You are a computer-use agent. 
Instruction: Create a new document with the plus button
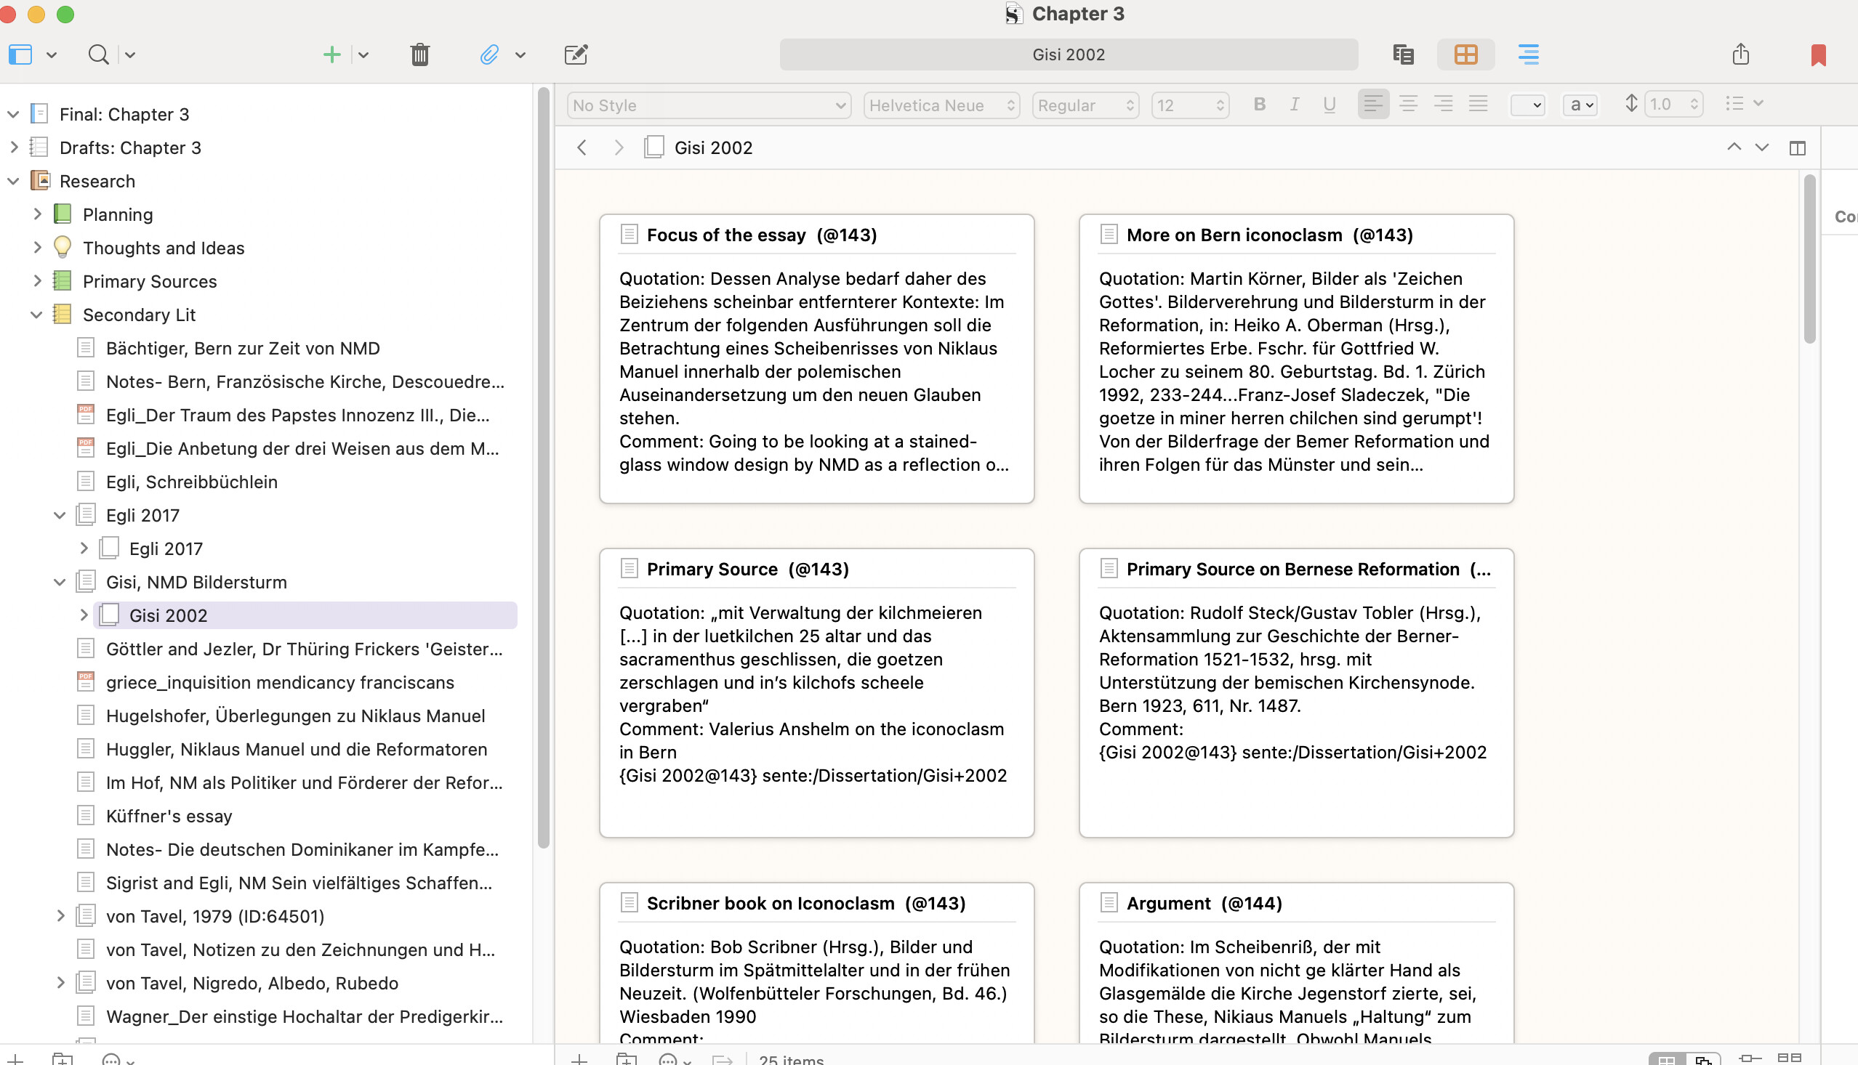tap(331, 54)
